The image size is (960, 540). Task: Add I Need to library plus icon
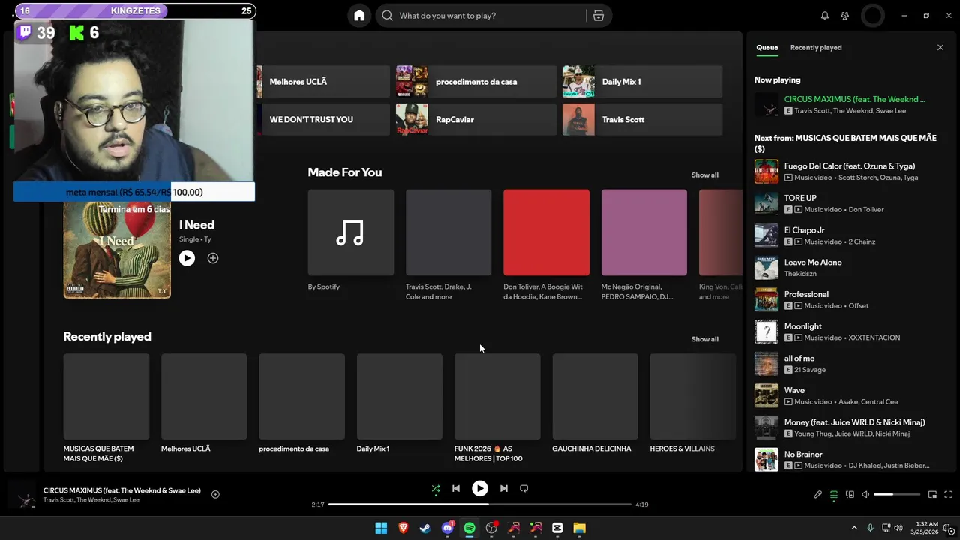pos(213,258)
